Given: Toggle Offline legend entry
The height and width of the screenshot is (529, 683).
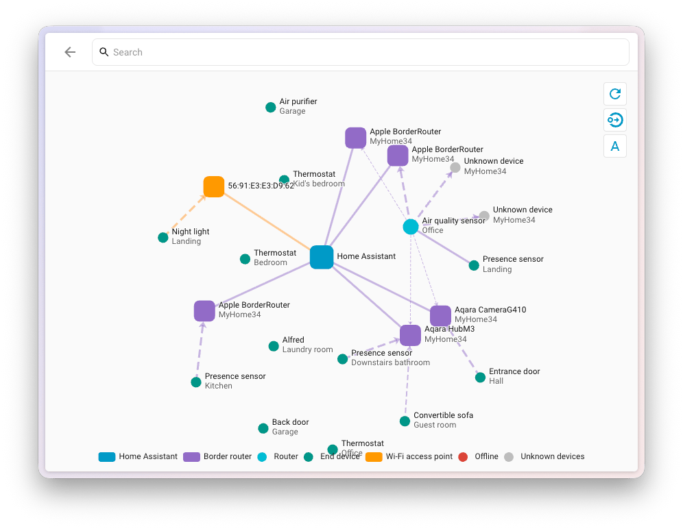Looking at the screenshot, I should [x=478, y=456].
